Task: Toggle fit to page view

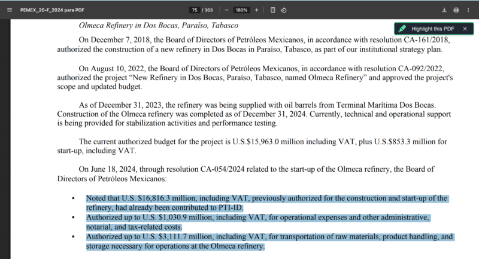Action: (x=273, y=10)
